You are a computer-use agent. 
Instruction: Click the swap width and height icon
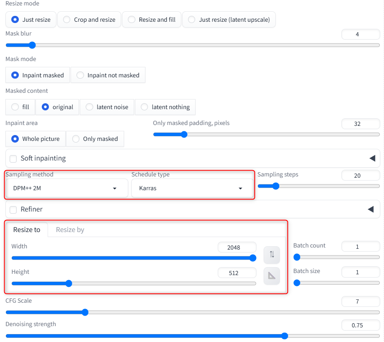point(272,255)
